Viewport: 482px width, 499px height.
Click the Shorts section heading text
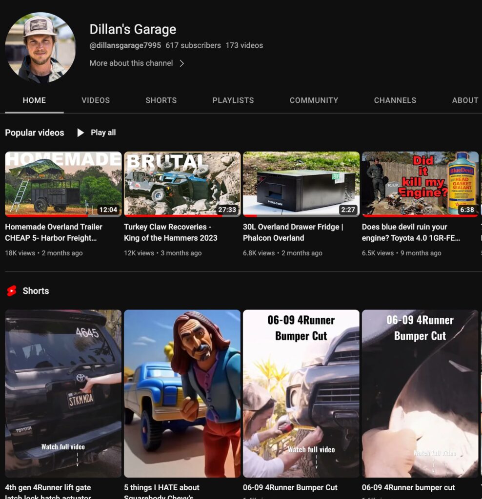pyautogui.click(x=36, y=291)
